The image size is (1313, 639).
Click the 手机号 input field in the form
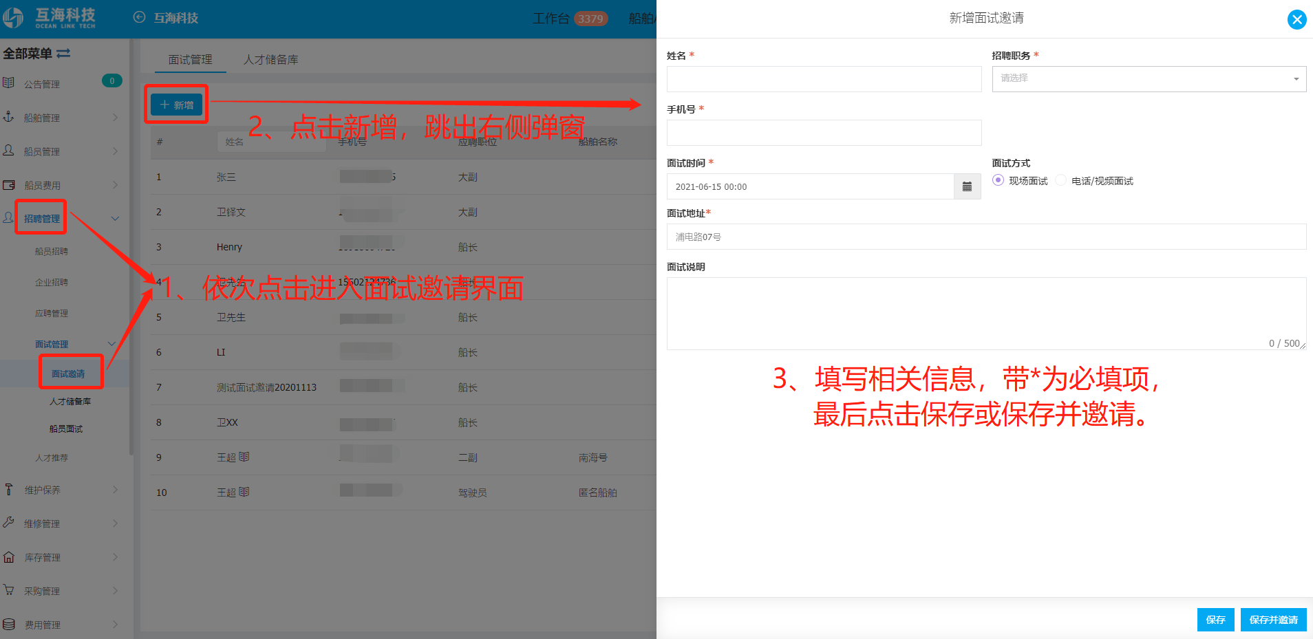[824, 133]
